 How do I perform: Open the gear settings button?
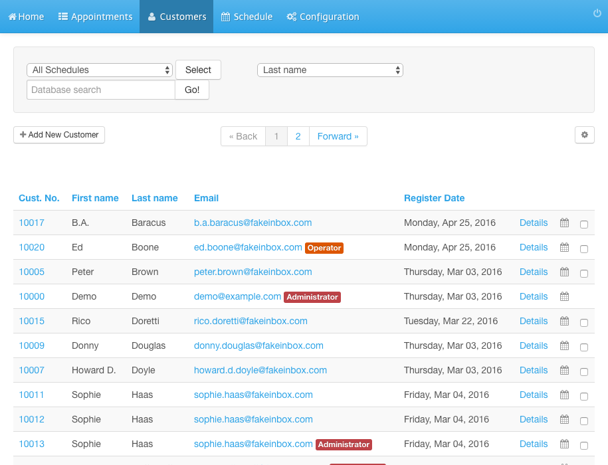pos(584,135)
